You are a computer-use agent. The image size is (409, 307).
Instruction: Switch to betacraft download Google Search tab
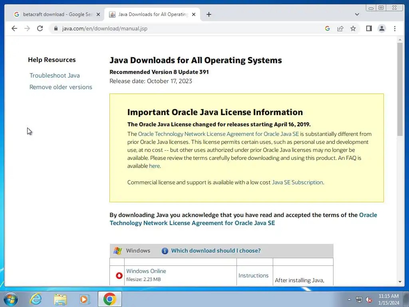tap(56, 14)
